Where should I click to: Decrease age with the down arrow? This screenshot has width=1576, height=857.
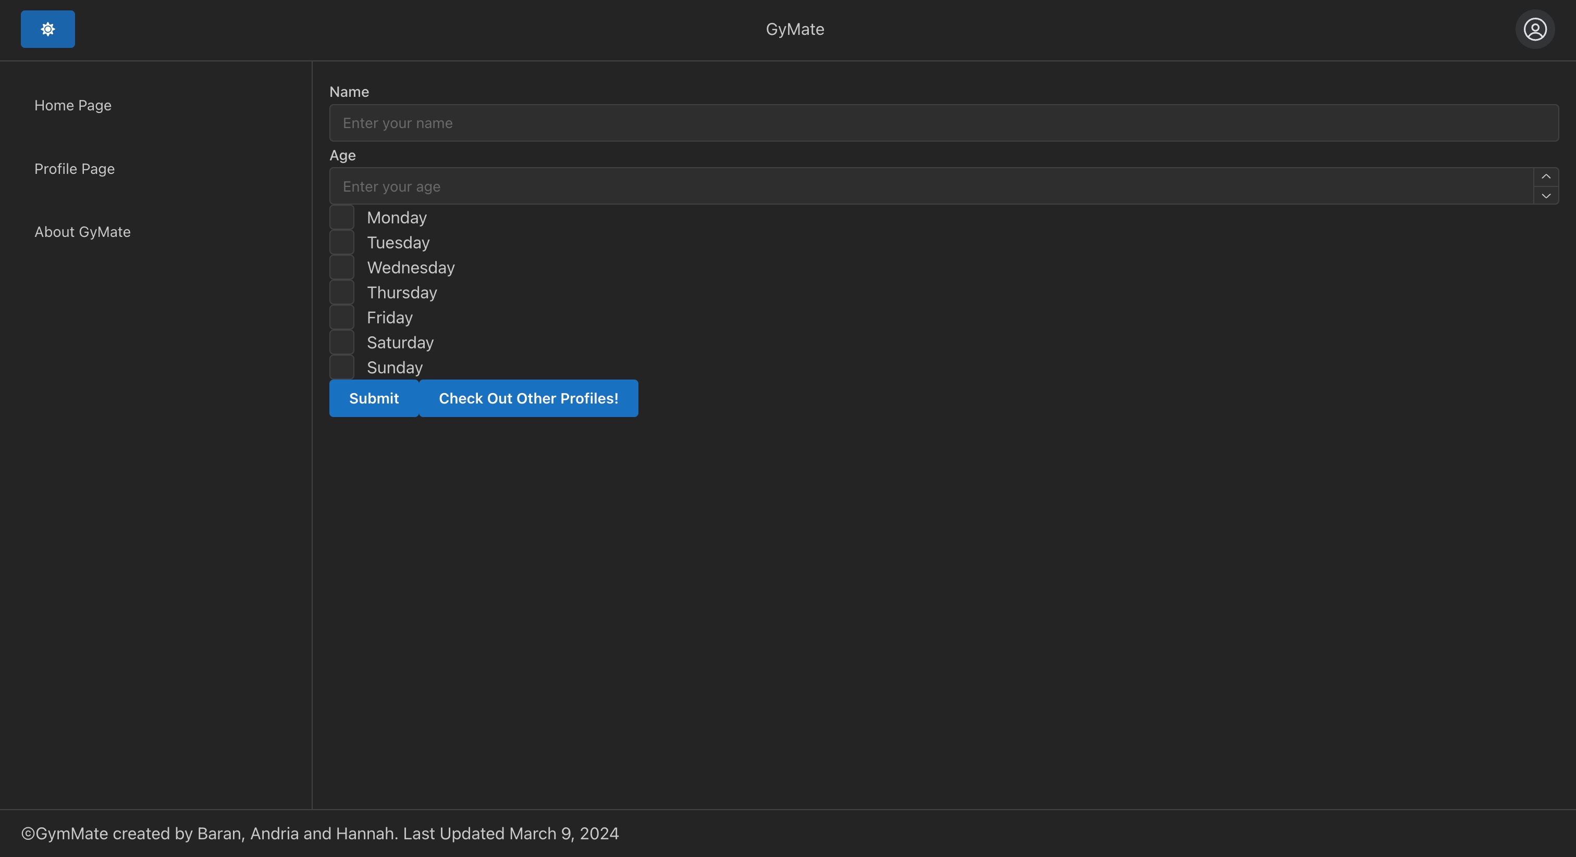tap(1545, 196)
